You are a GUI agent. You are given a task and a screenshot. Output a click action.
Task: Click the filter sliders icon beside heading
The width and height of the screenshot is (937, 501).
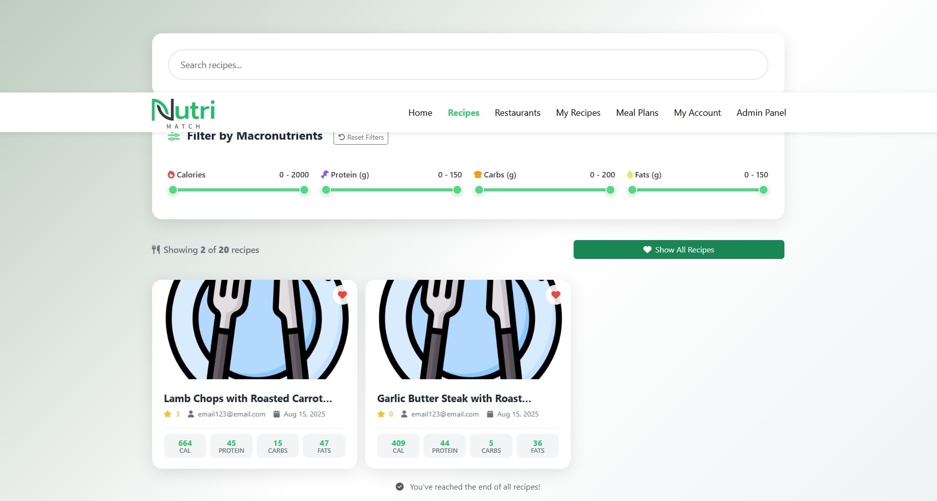pos(173,137)
